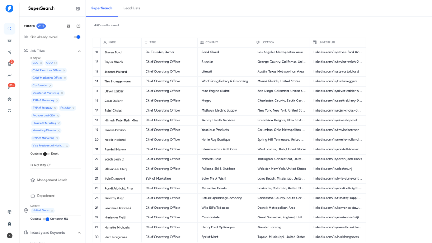Open linkedin.com/in/stewartpickard link
432x243 pixels.
336,71
